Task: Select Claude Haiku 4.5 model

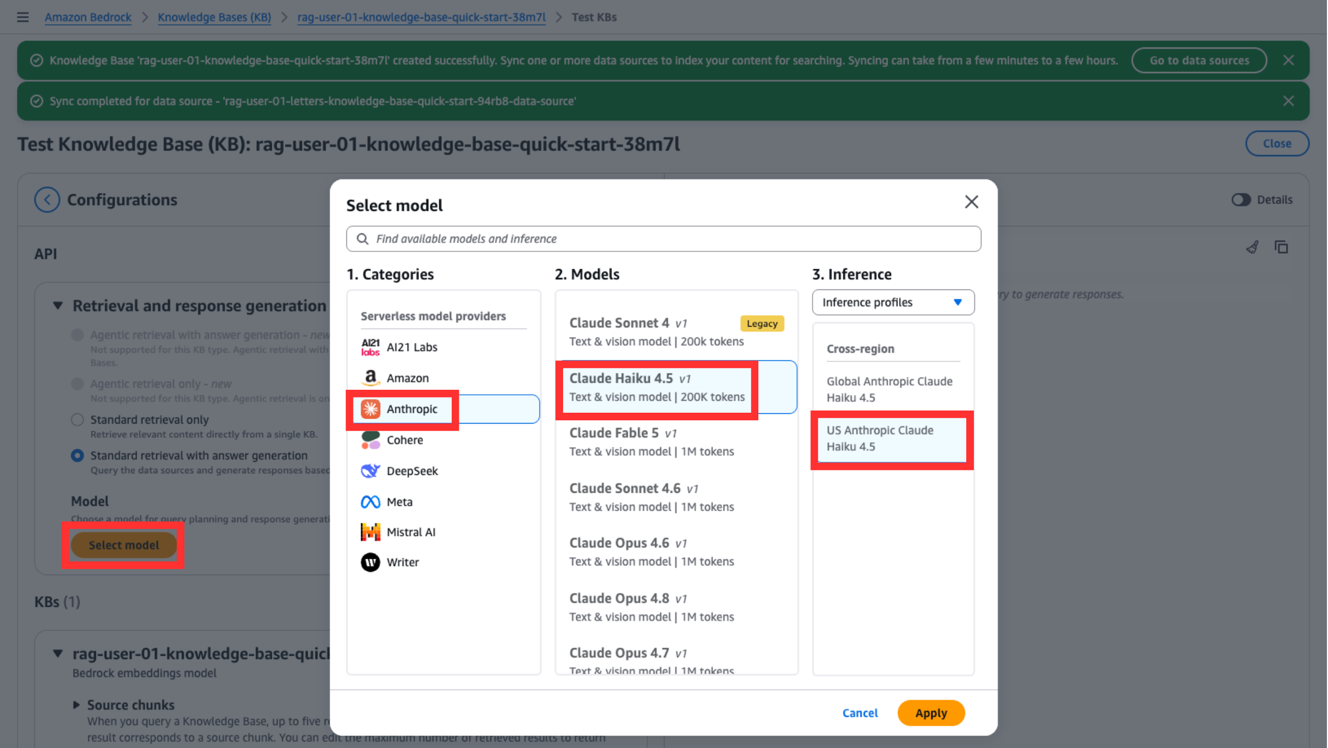Action: [x=676, y=387]
